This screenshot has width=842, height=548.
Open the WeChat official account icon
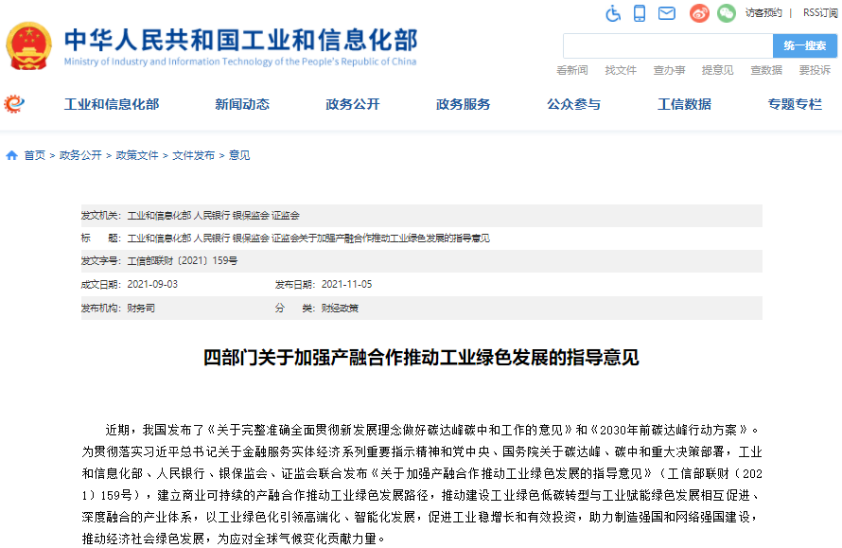725,13
